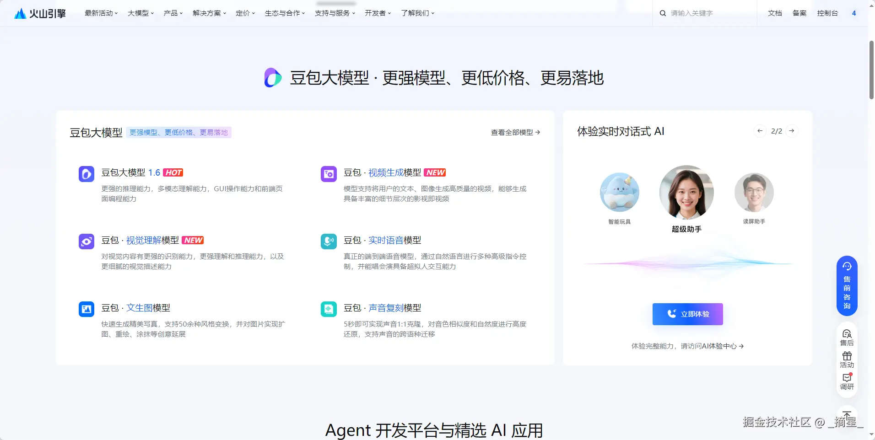Expand the 大模型 menu

click(x=140, y=13)
